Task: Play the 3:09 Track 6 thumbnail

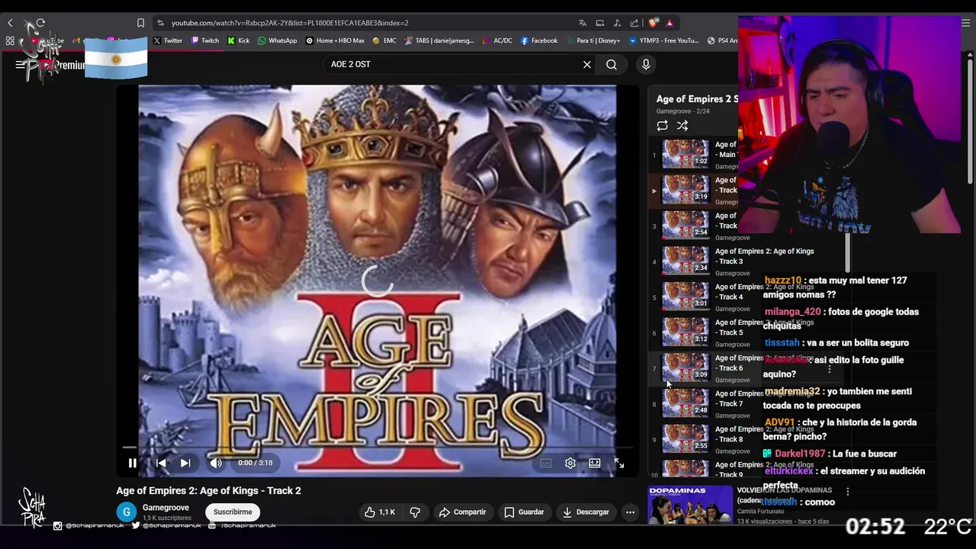Action: pyautogui.click(x=685, y=368)
